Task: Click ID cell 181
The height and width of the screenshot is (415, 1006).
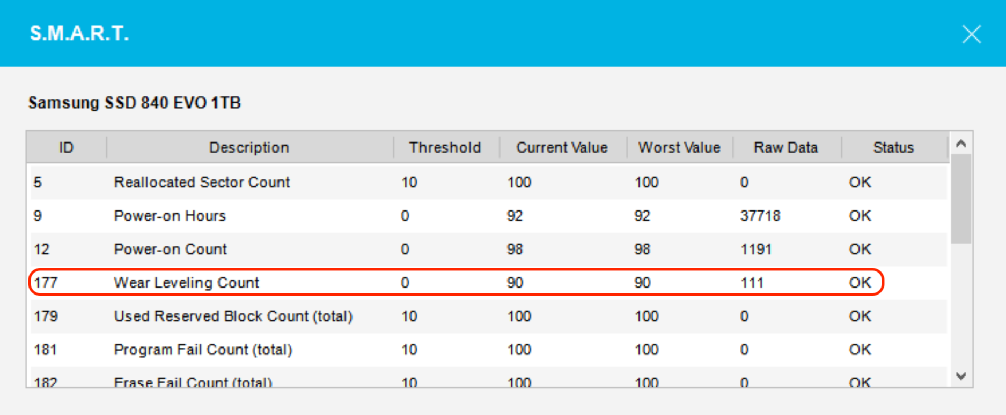Action: pyautogui.click(x=46, y=350)
